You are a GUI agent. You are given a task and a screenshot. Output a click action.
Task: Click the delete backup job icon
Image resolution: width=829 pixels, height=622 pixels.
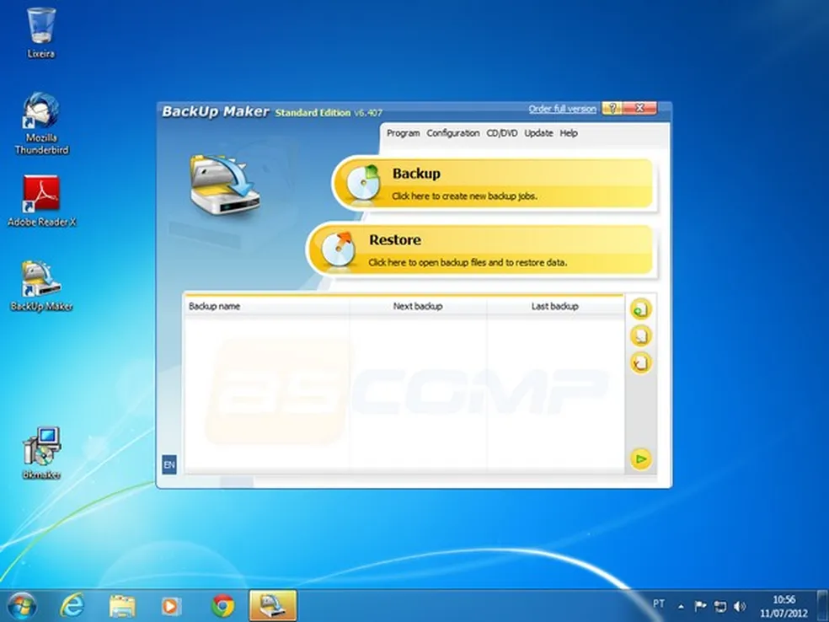(640, 363)
